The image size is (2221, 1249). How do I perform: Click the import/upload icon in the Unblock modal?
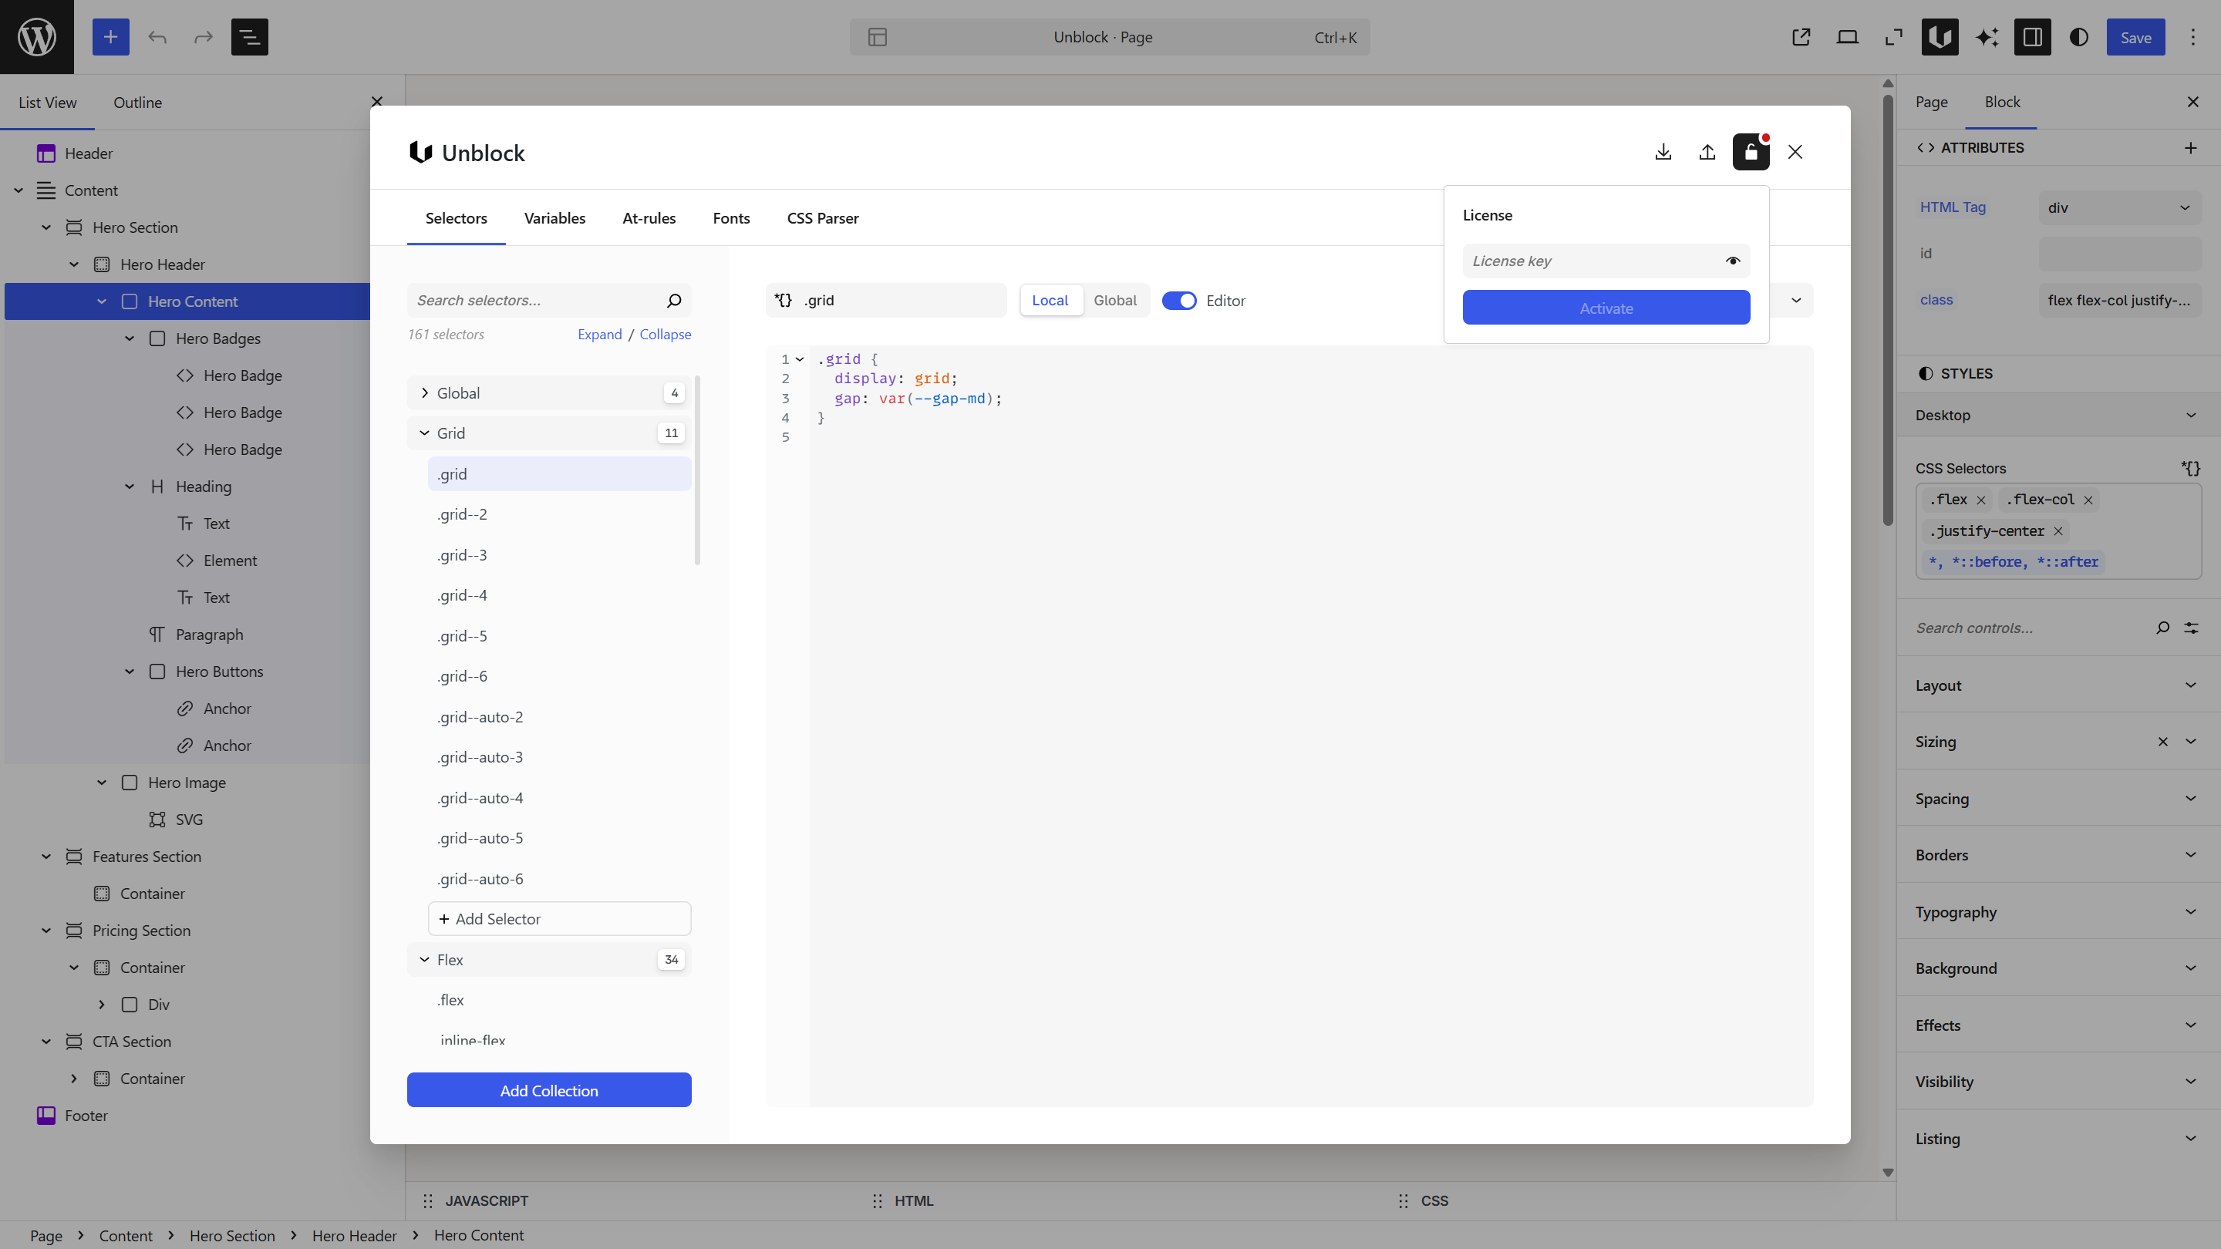point(1708,152)
